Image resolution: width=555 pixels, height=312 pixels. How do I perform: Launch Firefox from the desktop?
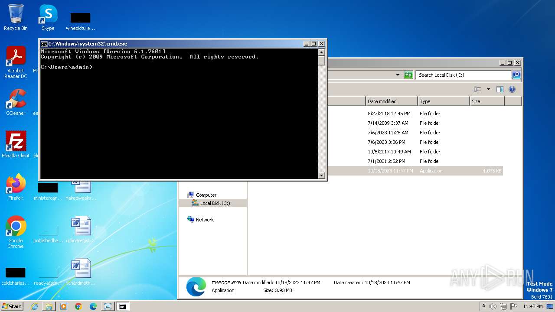tap(16, 187)
